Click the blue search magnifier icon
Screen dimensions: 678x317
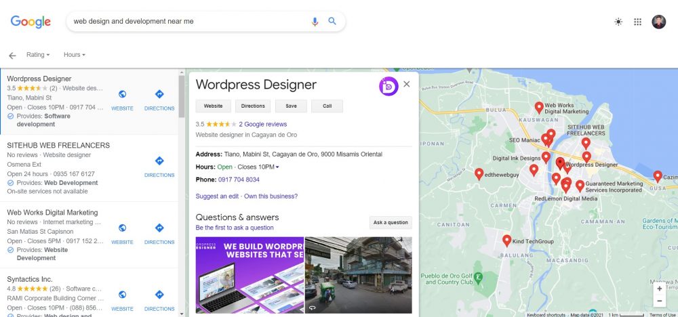[x=332, y=21]
